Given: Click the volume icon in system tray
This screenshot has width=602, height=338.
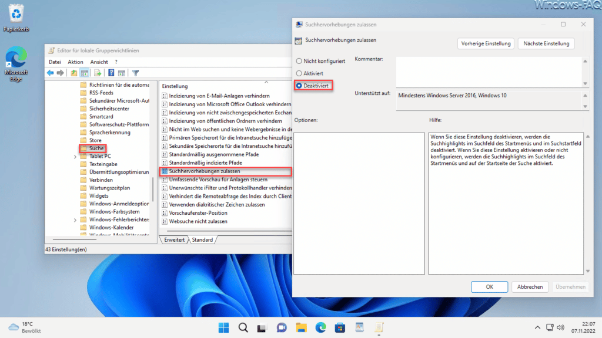Looking at the screenshot, I should point(560,327).
